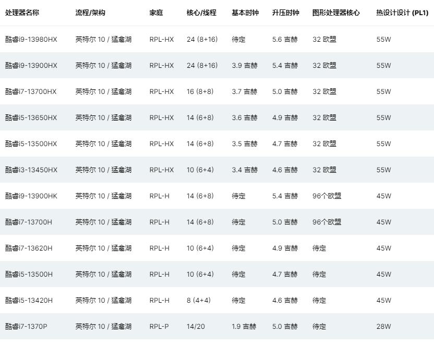Select the 酷睿i9-13900HK processor name
Screen dimensions: 434x344
(x=31, y=196)
